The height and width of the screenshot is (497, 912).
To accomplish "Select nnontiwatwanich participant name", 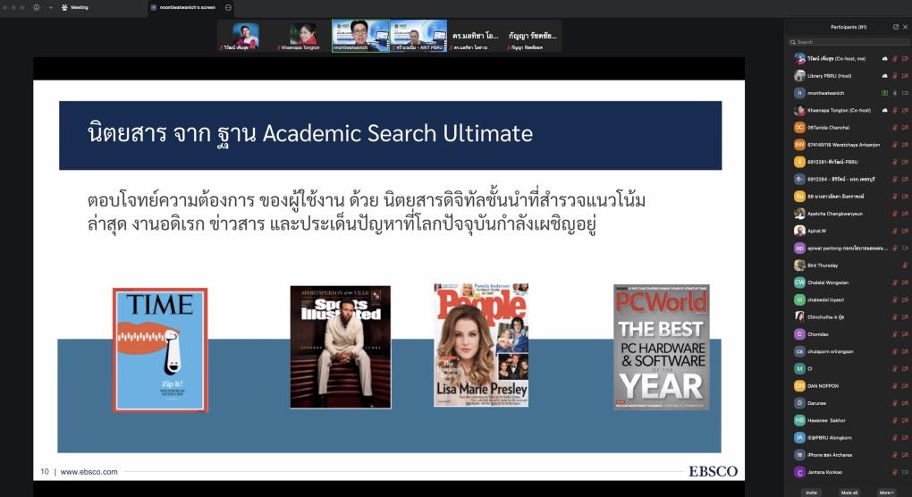I will (825, 93).
